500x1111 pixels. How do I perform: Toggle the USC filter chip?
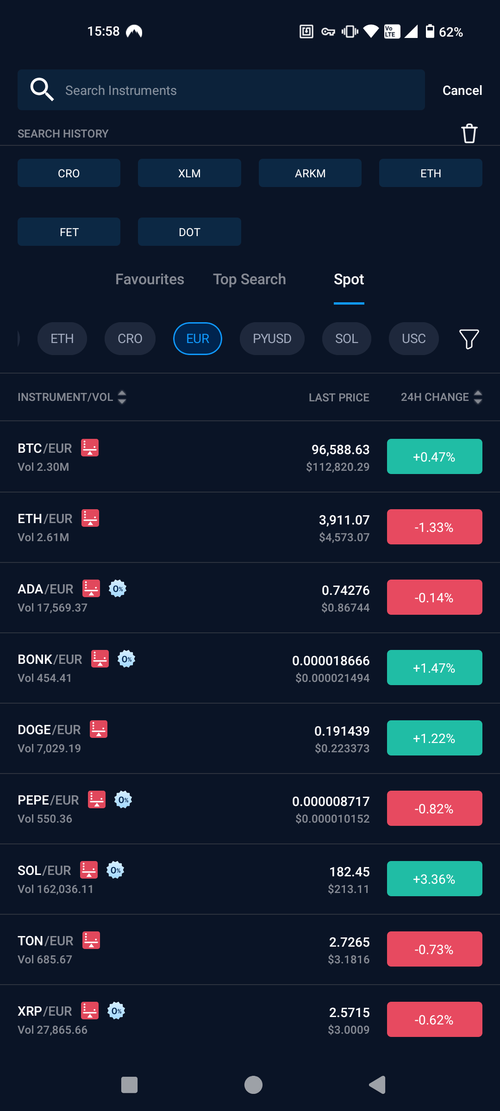[x=413, y=338]
